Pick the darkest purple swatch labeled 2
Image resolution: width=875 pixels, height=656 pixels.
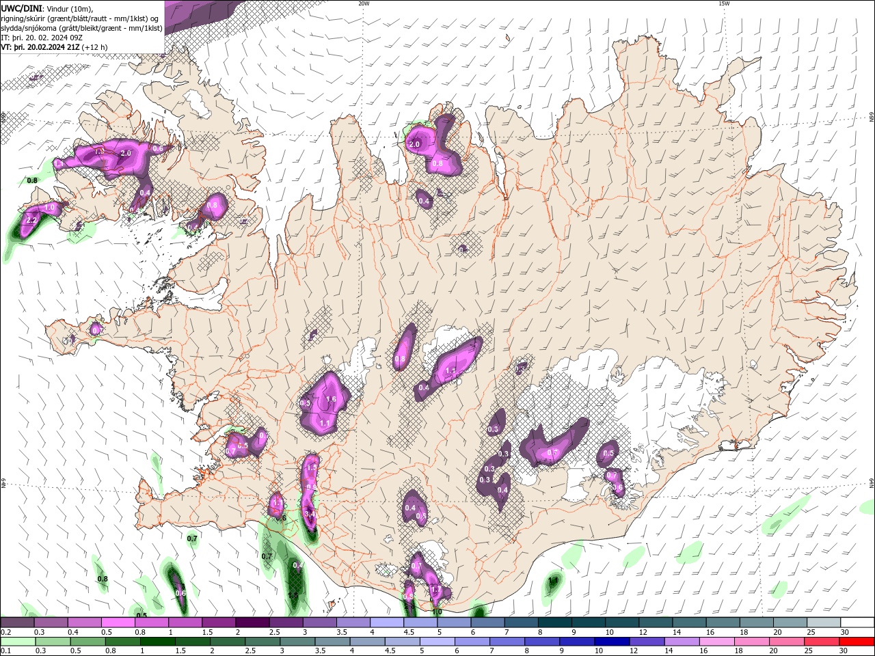tap(254, 623)
